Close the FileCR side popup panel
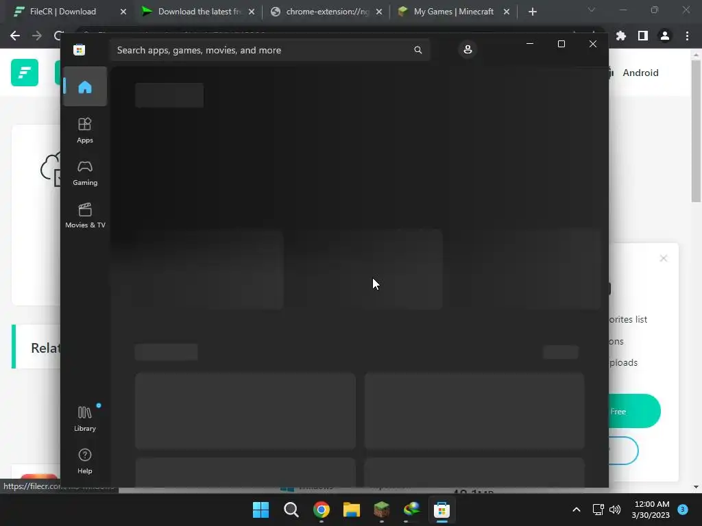This screenshot has height=526, width=702. [664, 258]
